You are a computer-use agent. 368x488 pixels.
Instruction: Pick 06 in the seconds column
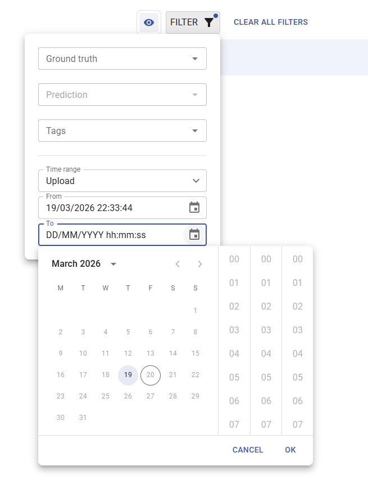pos(298,401)
